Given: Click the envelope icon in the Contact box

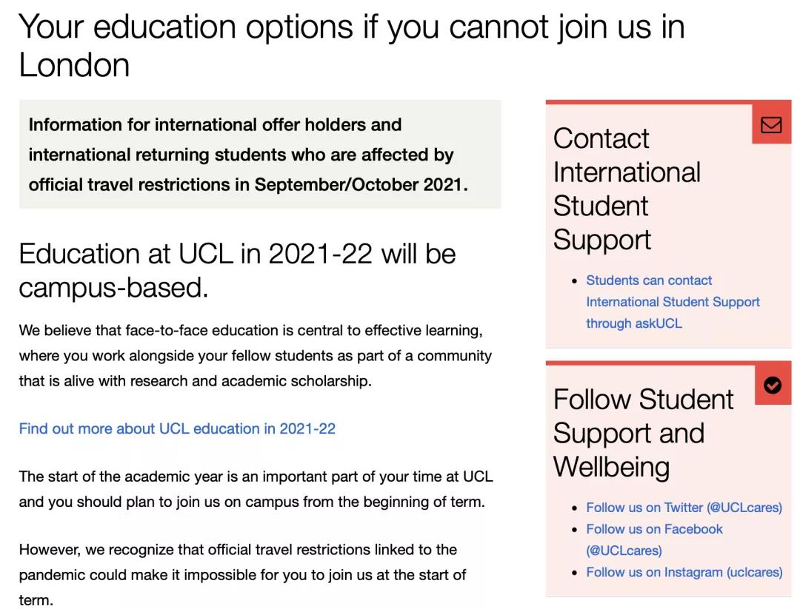Looking at the screenshot, I should 771,124.
